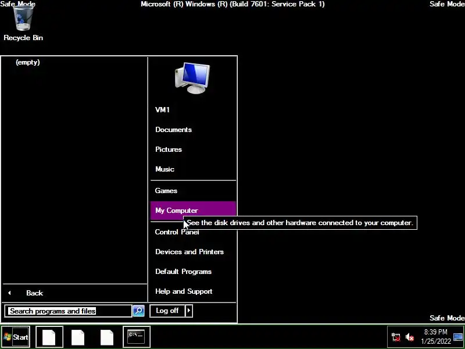Open Pictures from the Start menu
The height and width of the screenshot is (349, 465).
click(193, 149)
